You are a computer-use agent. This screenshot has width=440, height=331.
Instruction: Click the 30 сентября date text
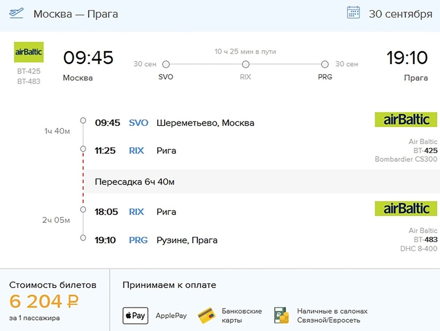point(400,14)
